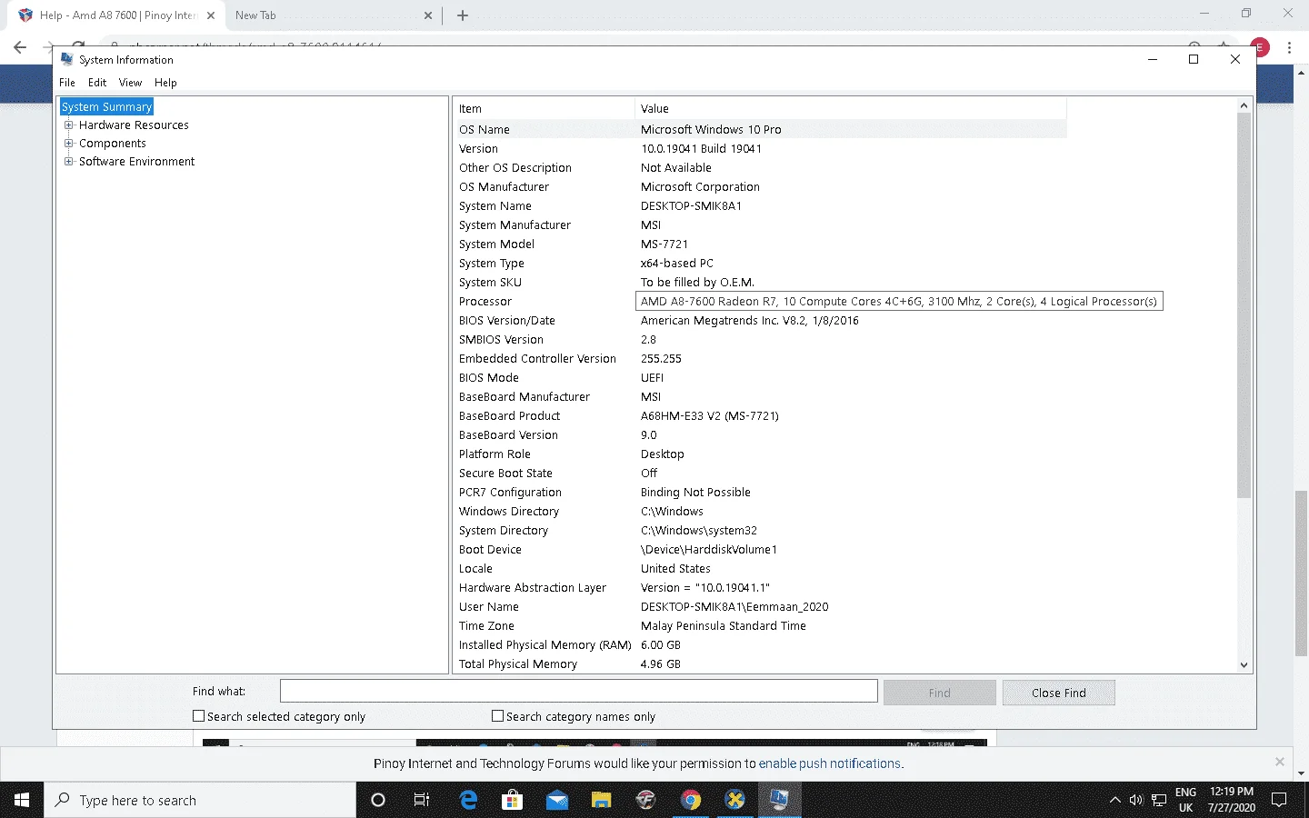Open the Chrome profile avatar

(1260, 47)
